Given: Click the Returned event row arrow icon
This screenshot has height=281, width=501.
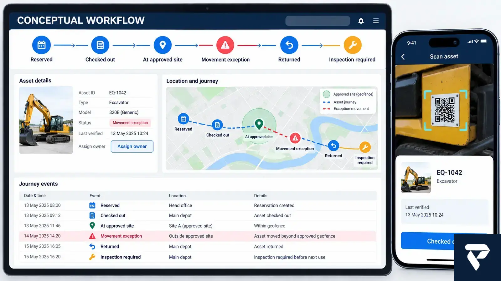Looking at the screenshot, I should click(x=92, y=246).
